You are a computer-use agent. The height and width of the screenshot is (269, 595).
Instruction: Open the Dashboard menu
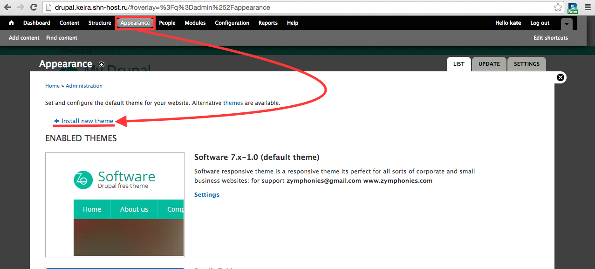[37, 23]
